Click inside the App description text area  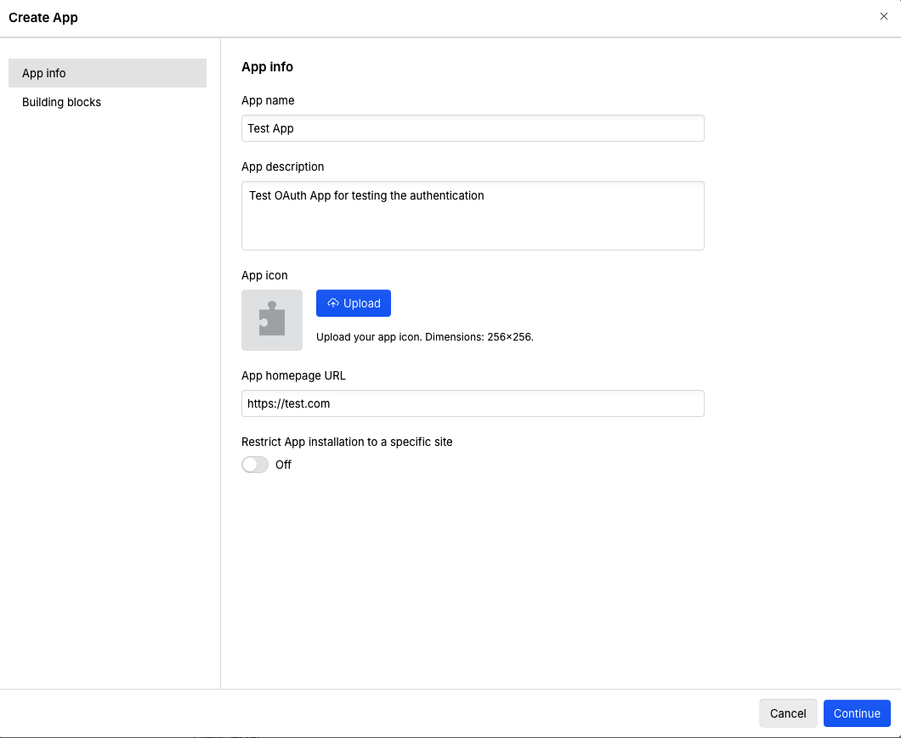473,216
